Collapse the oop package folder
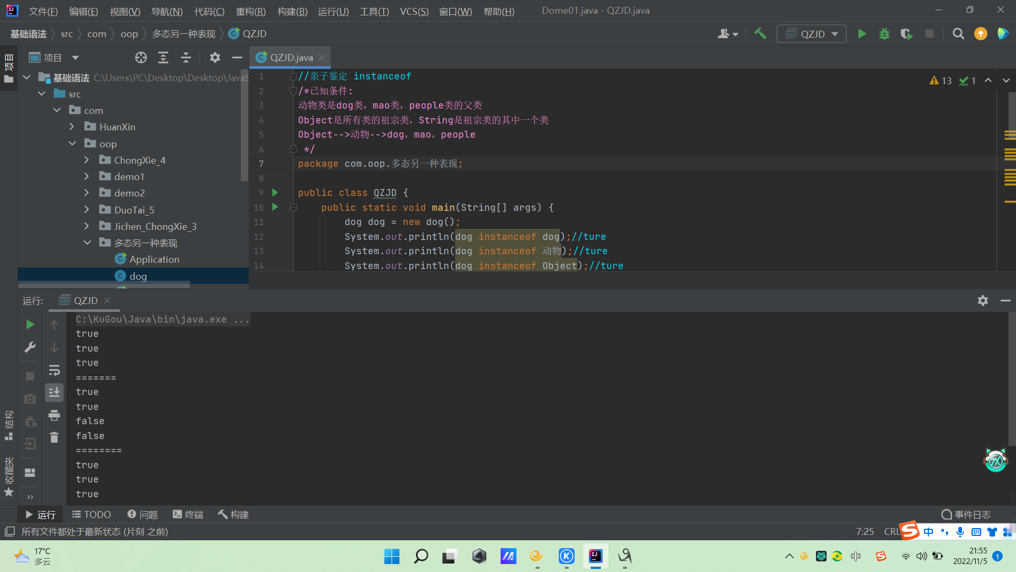Viewport: 1016px width, 572px height. (x=72, y=144)
